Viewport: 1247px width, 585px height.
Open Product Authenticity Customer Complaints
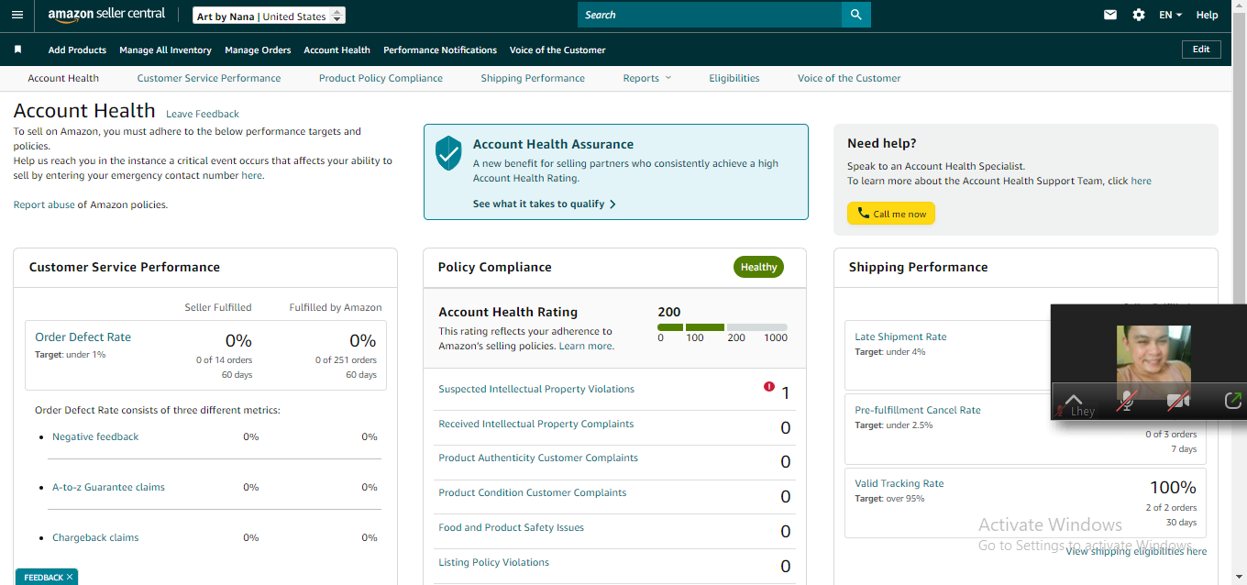point(538,458)
